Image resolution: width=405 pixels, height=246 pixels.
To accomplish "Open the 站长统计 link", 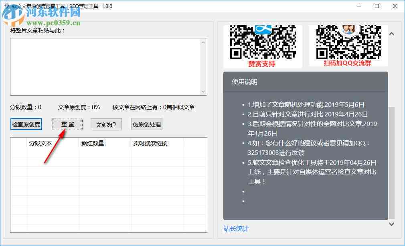I will click(236, 228).
